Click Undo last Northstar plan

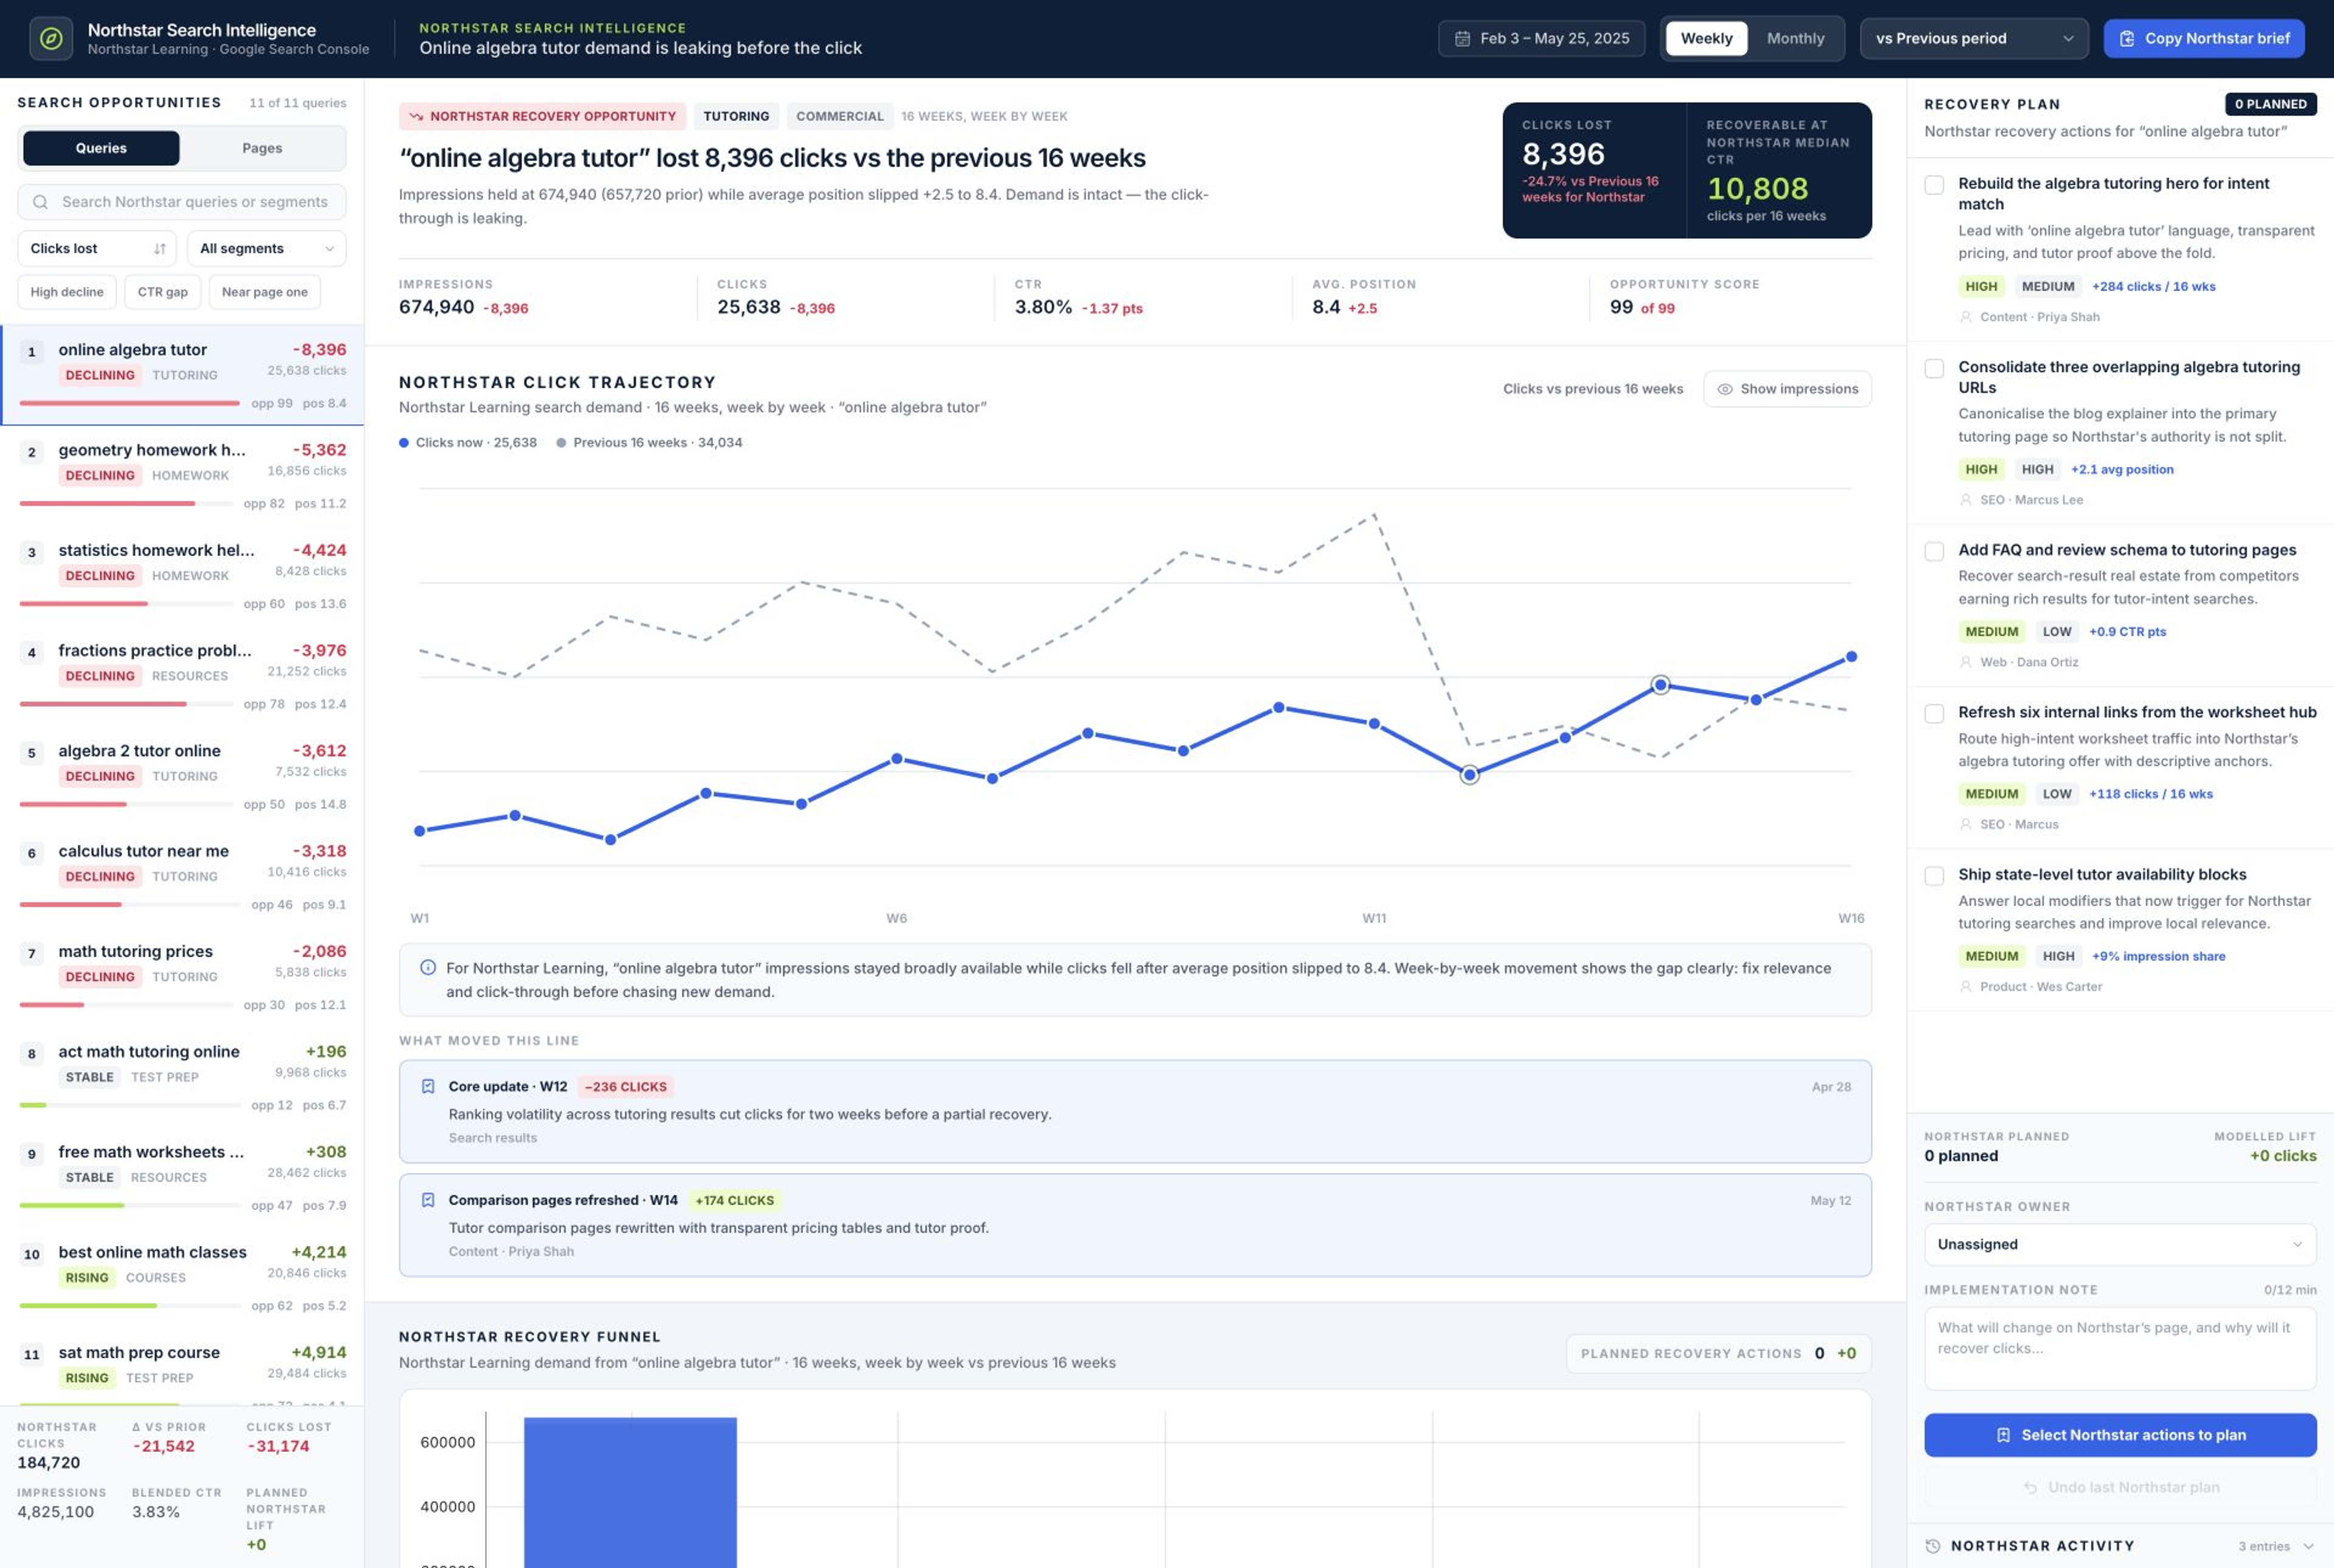[2119, 1488]
